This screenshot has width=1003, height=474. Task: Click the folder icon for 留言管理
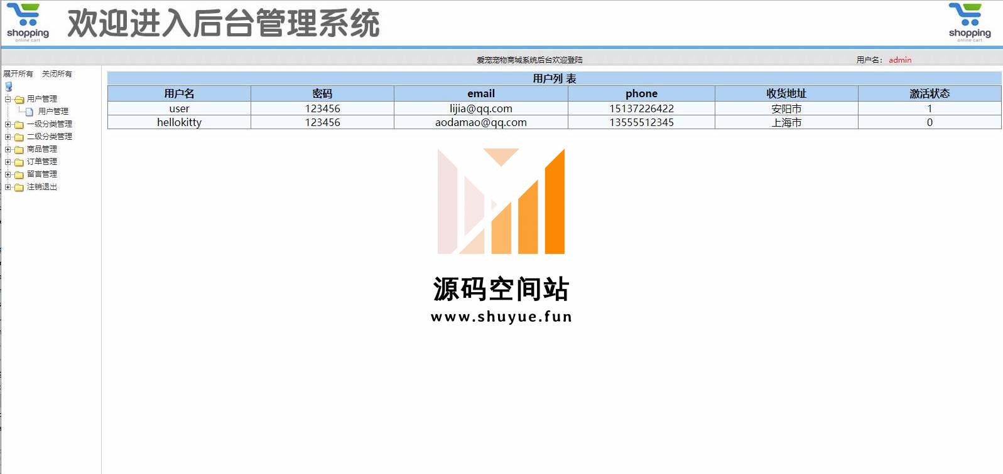tap(19, 174)
